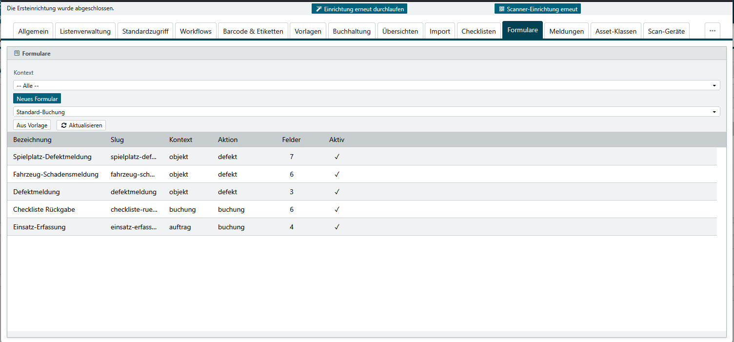Go to the Übersichten tab
734x342 pixels.
400,31
